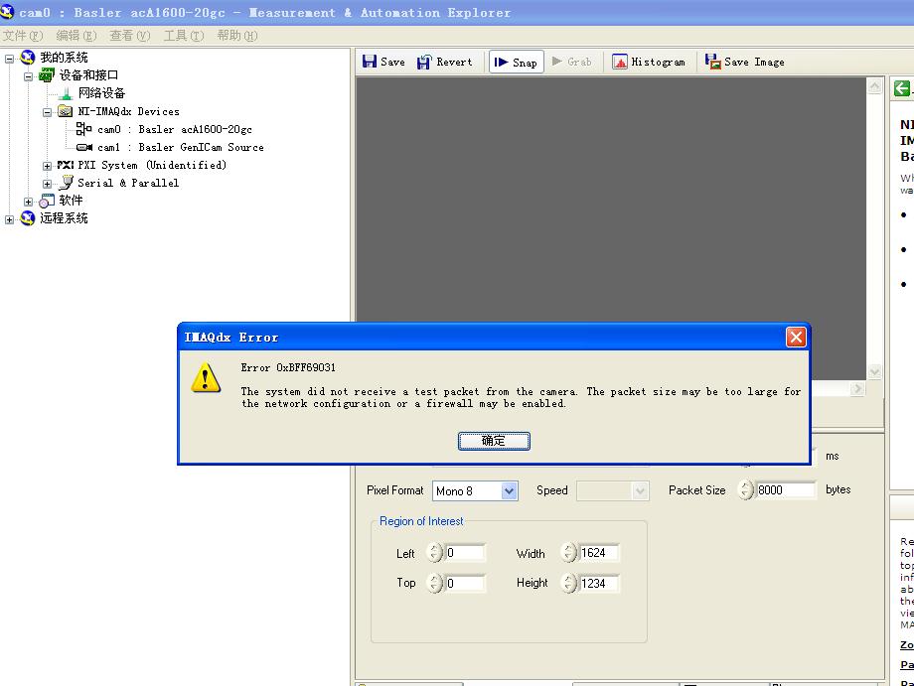Click the Width input field showing 1624
Viewport: 914px width, 686px height.
[x=599, y=553]
